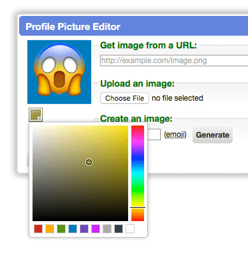
Task: Focus the image URL input field
Action: point(174,61)
